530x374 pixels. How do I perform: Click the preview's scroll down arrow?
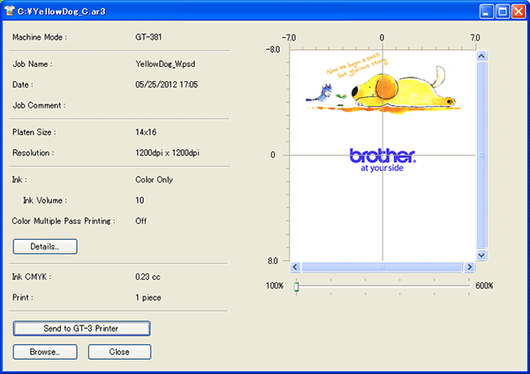click(481, 254)
